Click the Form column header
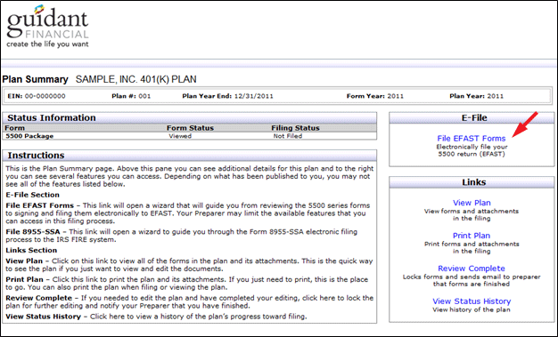 [x=14, y=128]
